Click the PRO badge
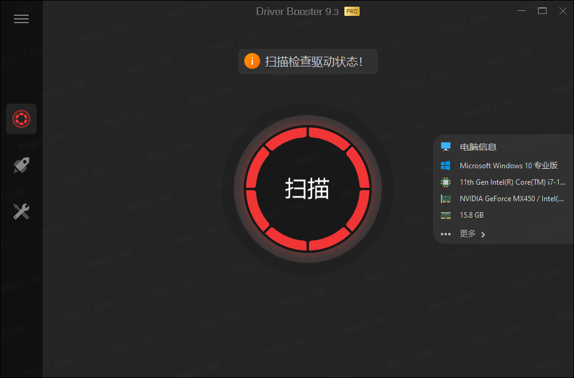Image resolution: width=574 pixels, height=378 pixels. [x=352, y=12]
